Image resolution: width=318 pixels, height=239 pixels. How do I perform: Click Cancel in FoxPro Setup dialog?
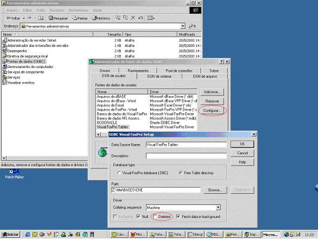pos(242,153)
